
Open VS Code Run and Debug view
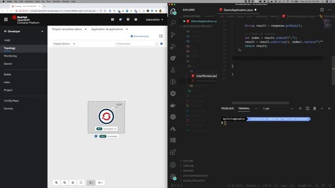[x=173, y=46]
